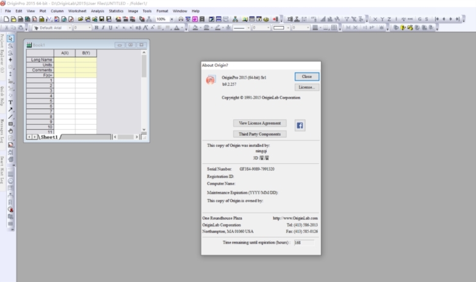This screenshot has width=476, height=282.
Task: Set column as Y designation
Action: pyautogui.click(x=382, y=19)
